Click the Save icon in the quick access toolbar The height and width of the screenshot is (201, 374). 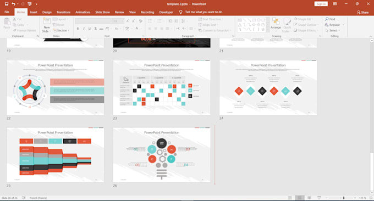(x=7, y=4)
